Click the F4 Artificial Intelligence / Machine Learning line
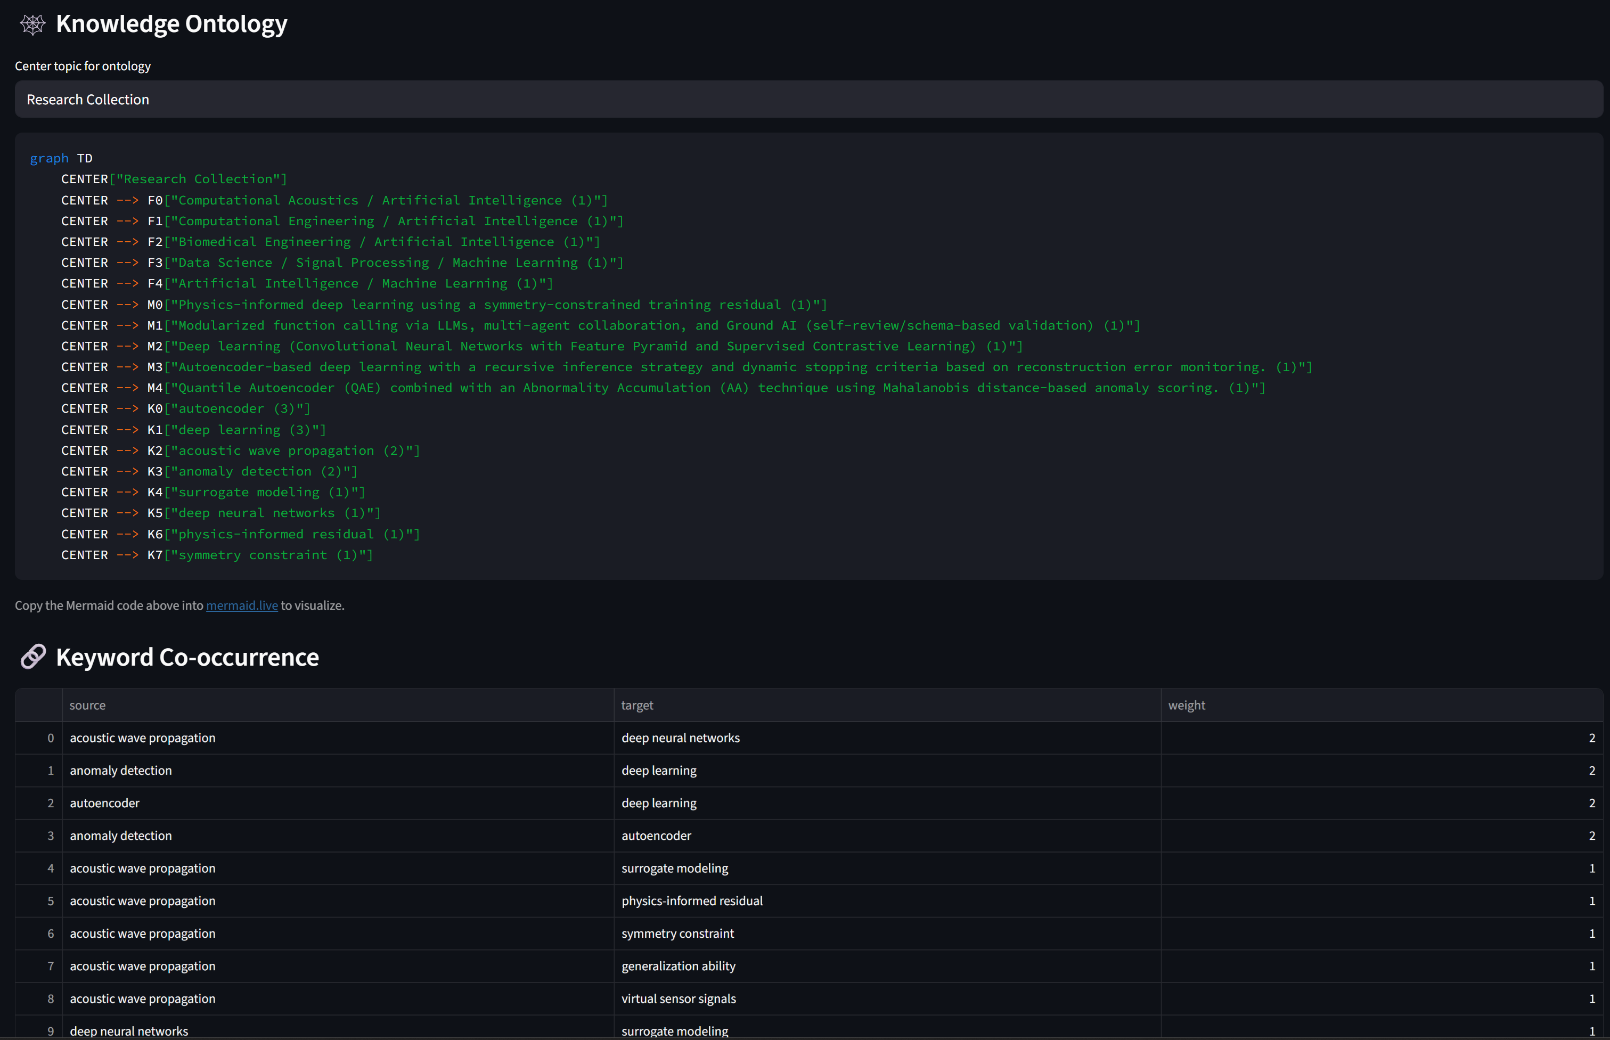Screen dimensions: 1610x1040 coord(307,284)
